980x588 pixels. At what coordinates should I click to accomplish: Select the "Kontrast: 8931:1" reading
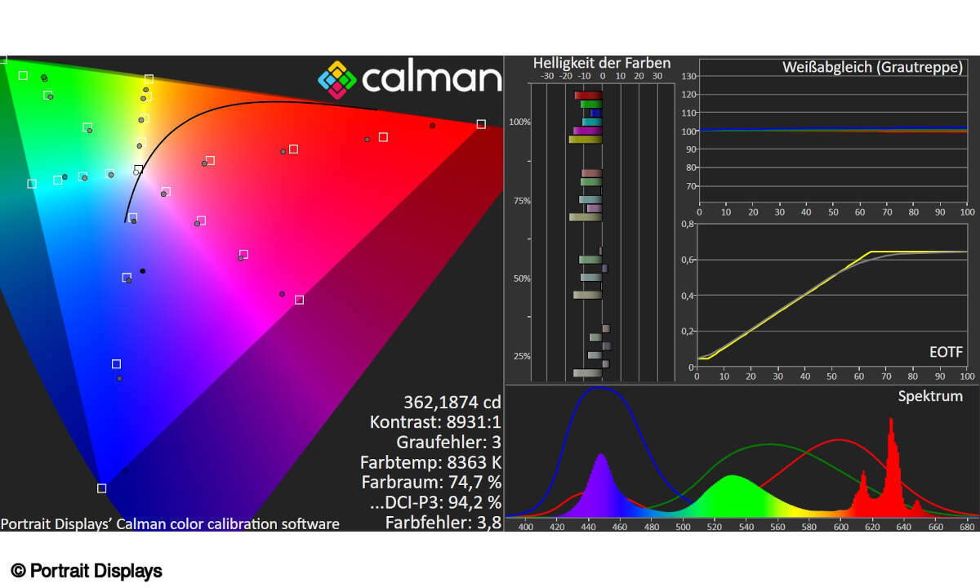(x=435, y=422)
